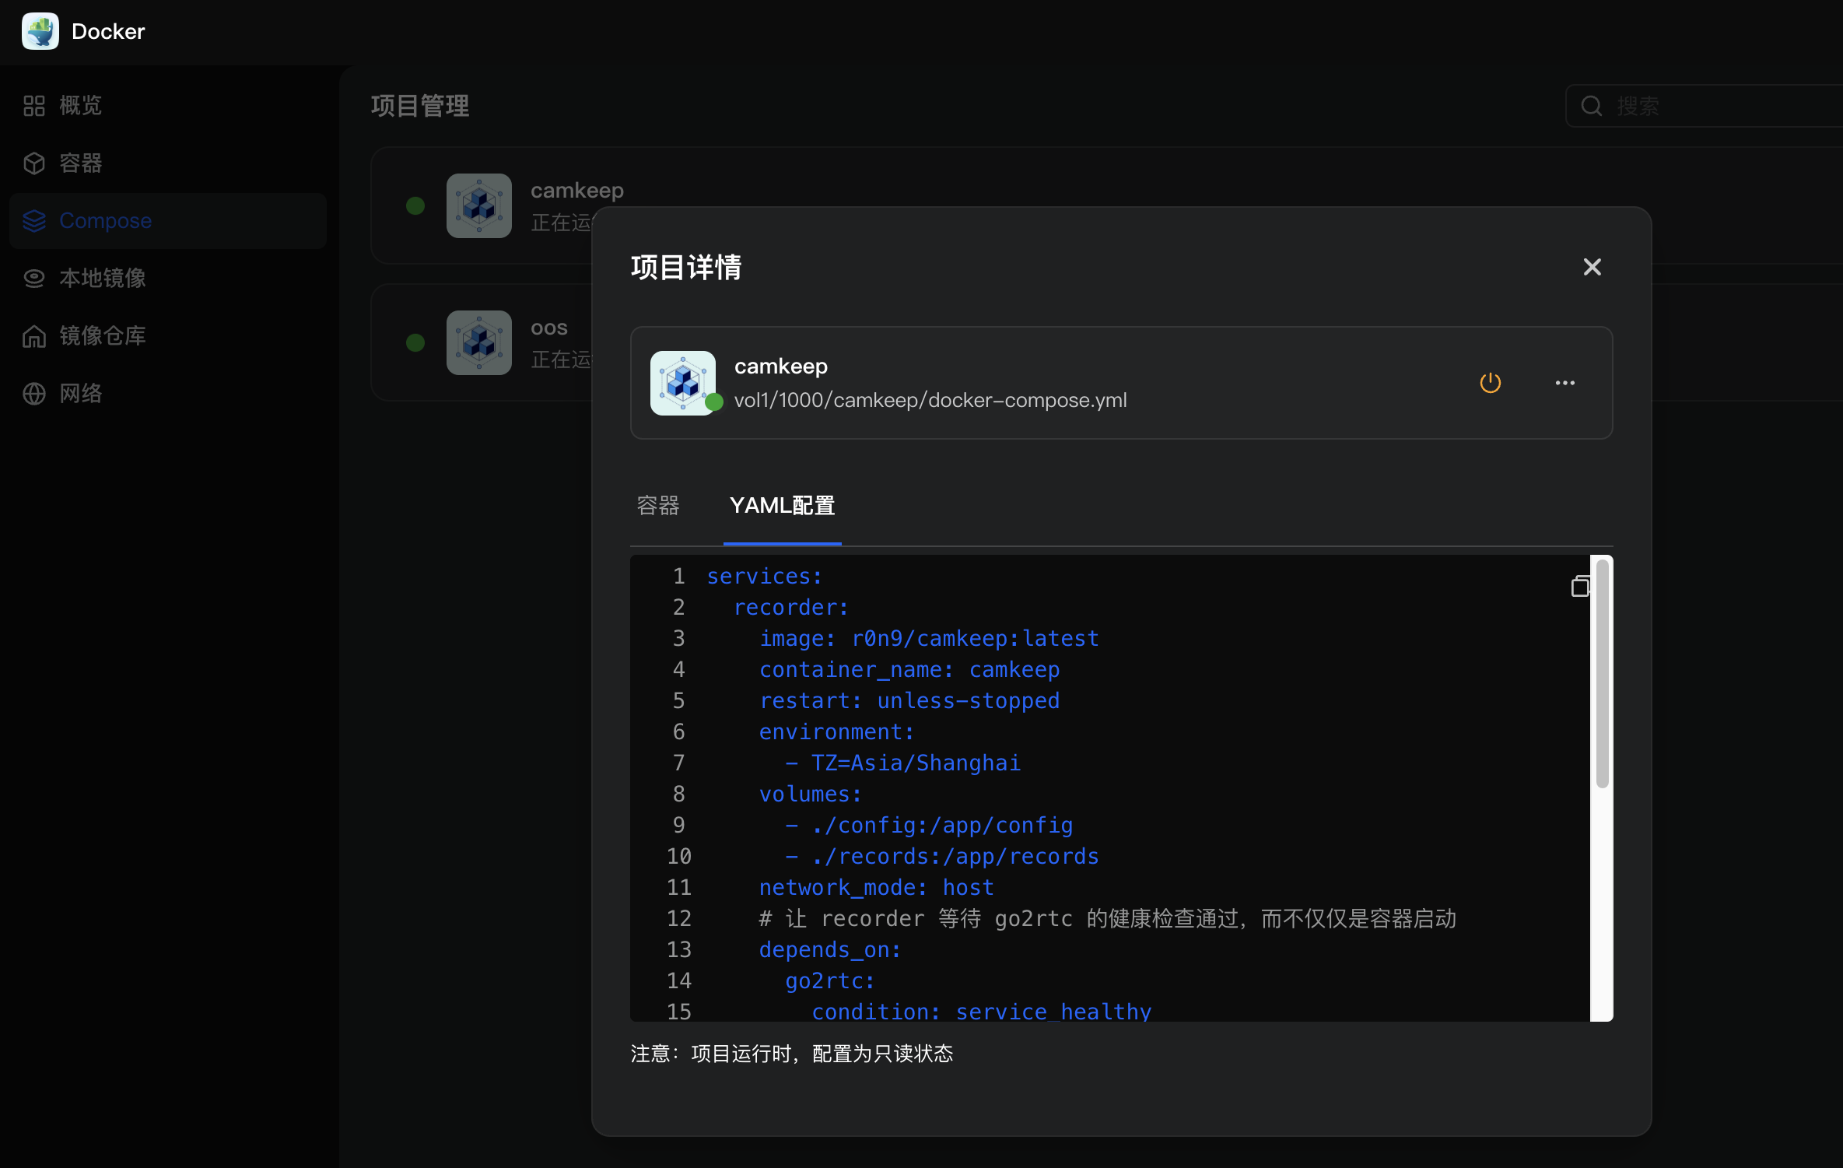Click the 'environment:' line in the YAML
The image size is (1843, 1168).
pos(837,731)
